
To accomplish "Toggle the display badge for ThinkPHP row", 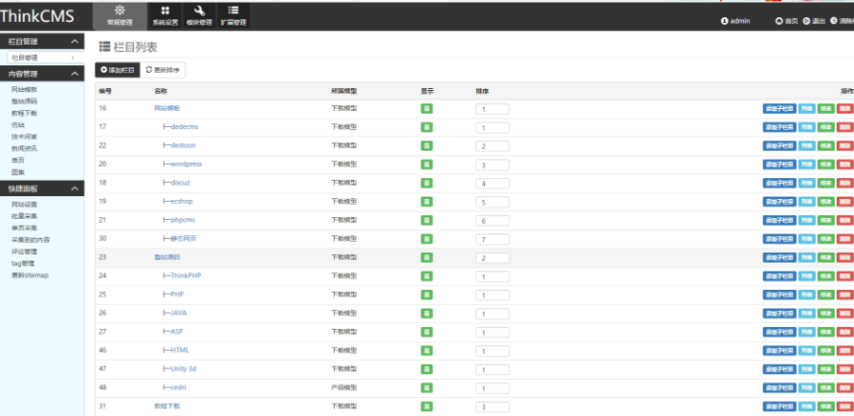I will 427,277.
